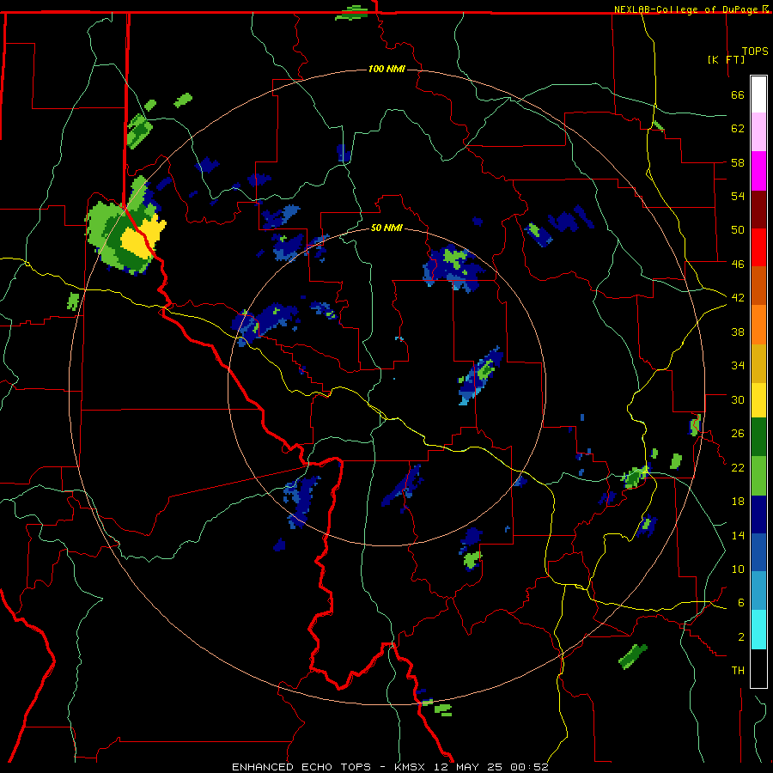The width and height of the screenshot is (773, 773).
Task: Click the legend value 54
Action: 738,196
